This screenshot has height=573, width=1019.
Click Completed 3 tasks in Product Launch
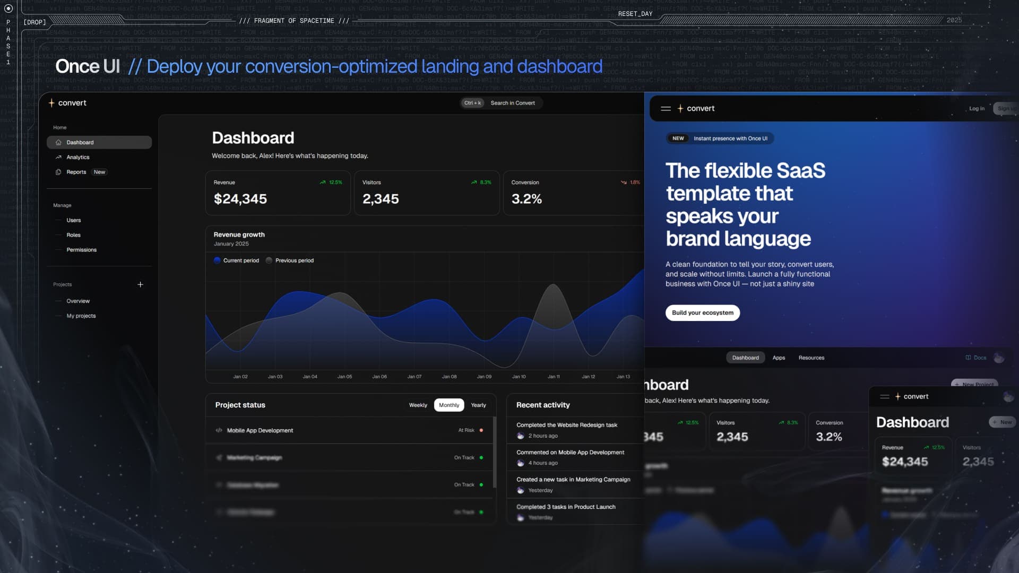[x=566, y=507]
